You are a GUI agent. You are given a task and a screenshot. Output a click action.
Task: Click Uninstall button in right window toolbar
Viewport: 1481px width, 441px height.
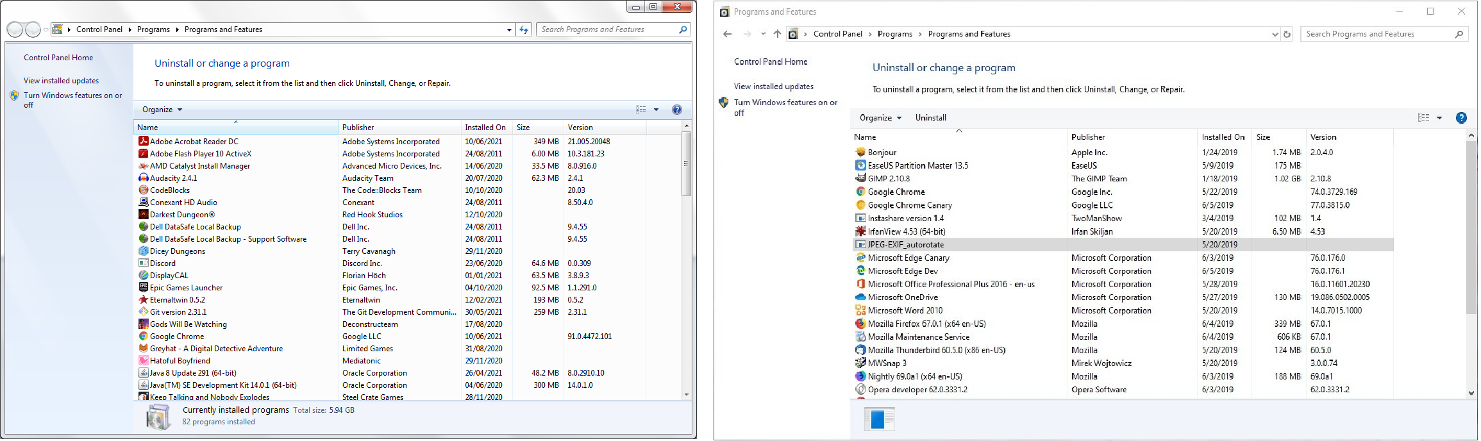pyautogui.click(x=930, y=118)
